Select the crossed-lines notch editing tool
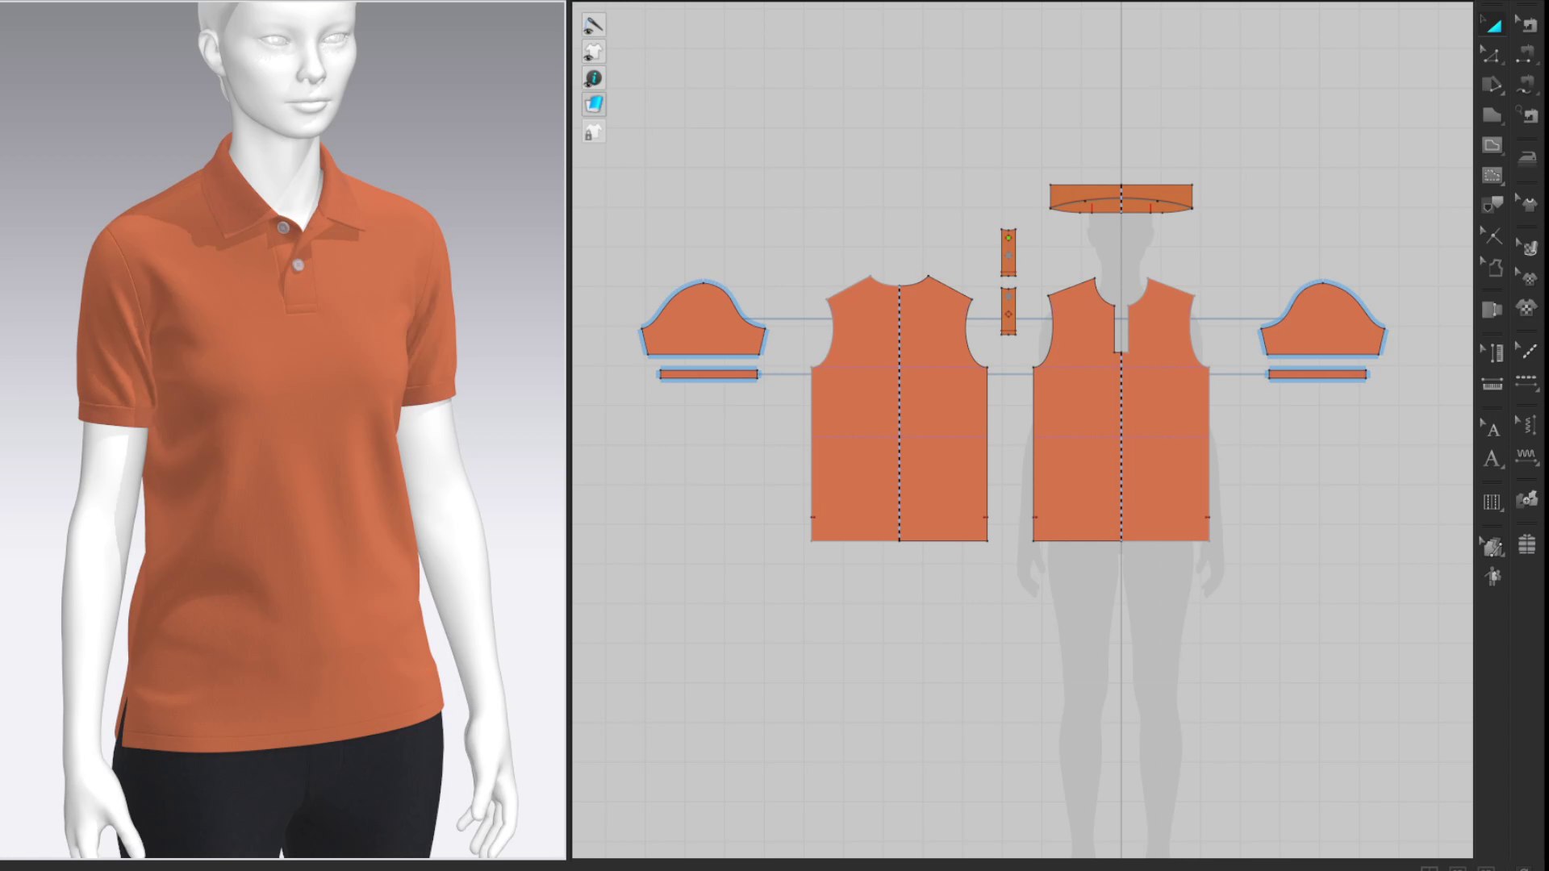1549x871 pixels. [x=1491, y=235]
